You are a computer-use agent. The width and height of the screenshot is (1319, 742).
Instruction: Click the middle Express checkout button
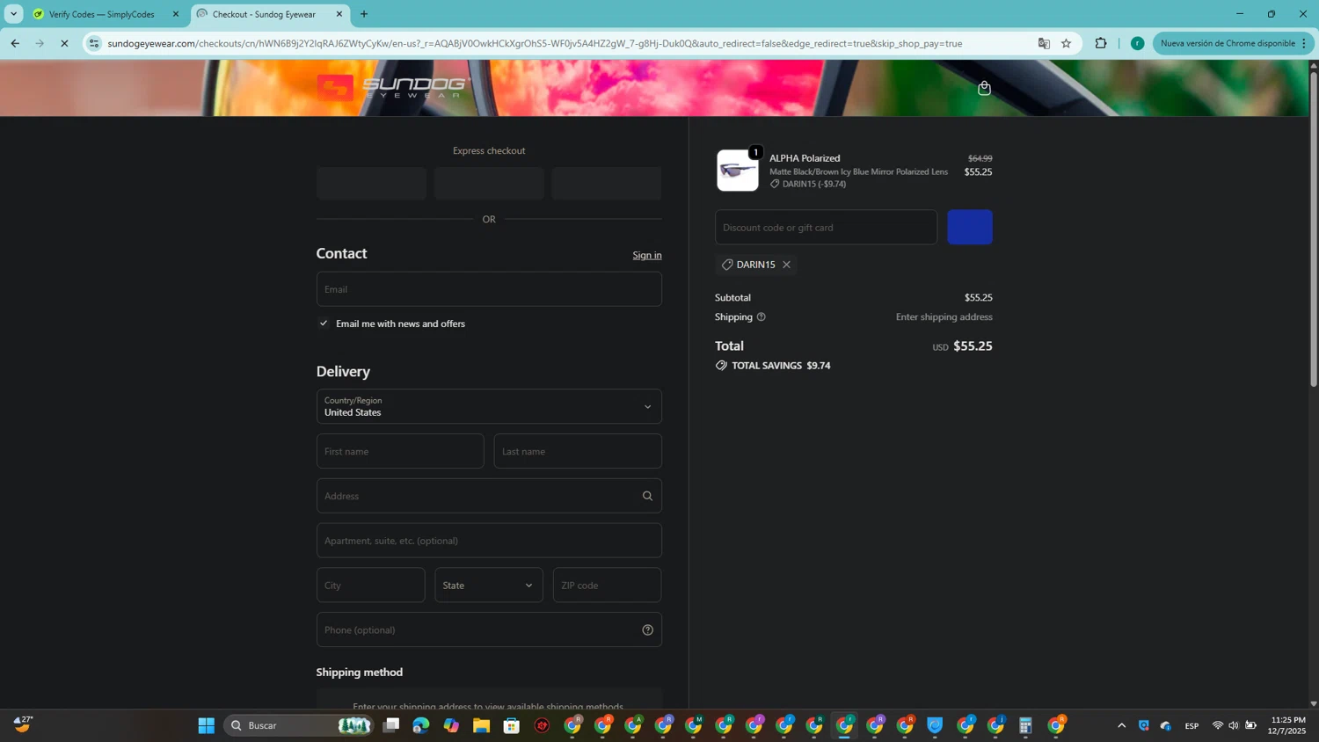[x=489, y=184]
